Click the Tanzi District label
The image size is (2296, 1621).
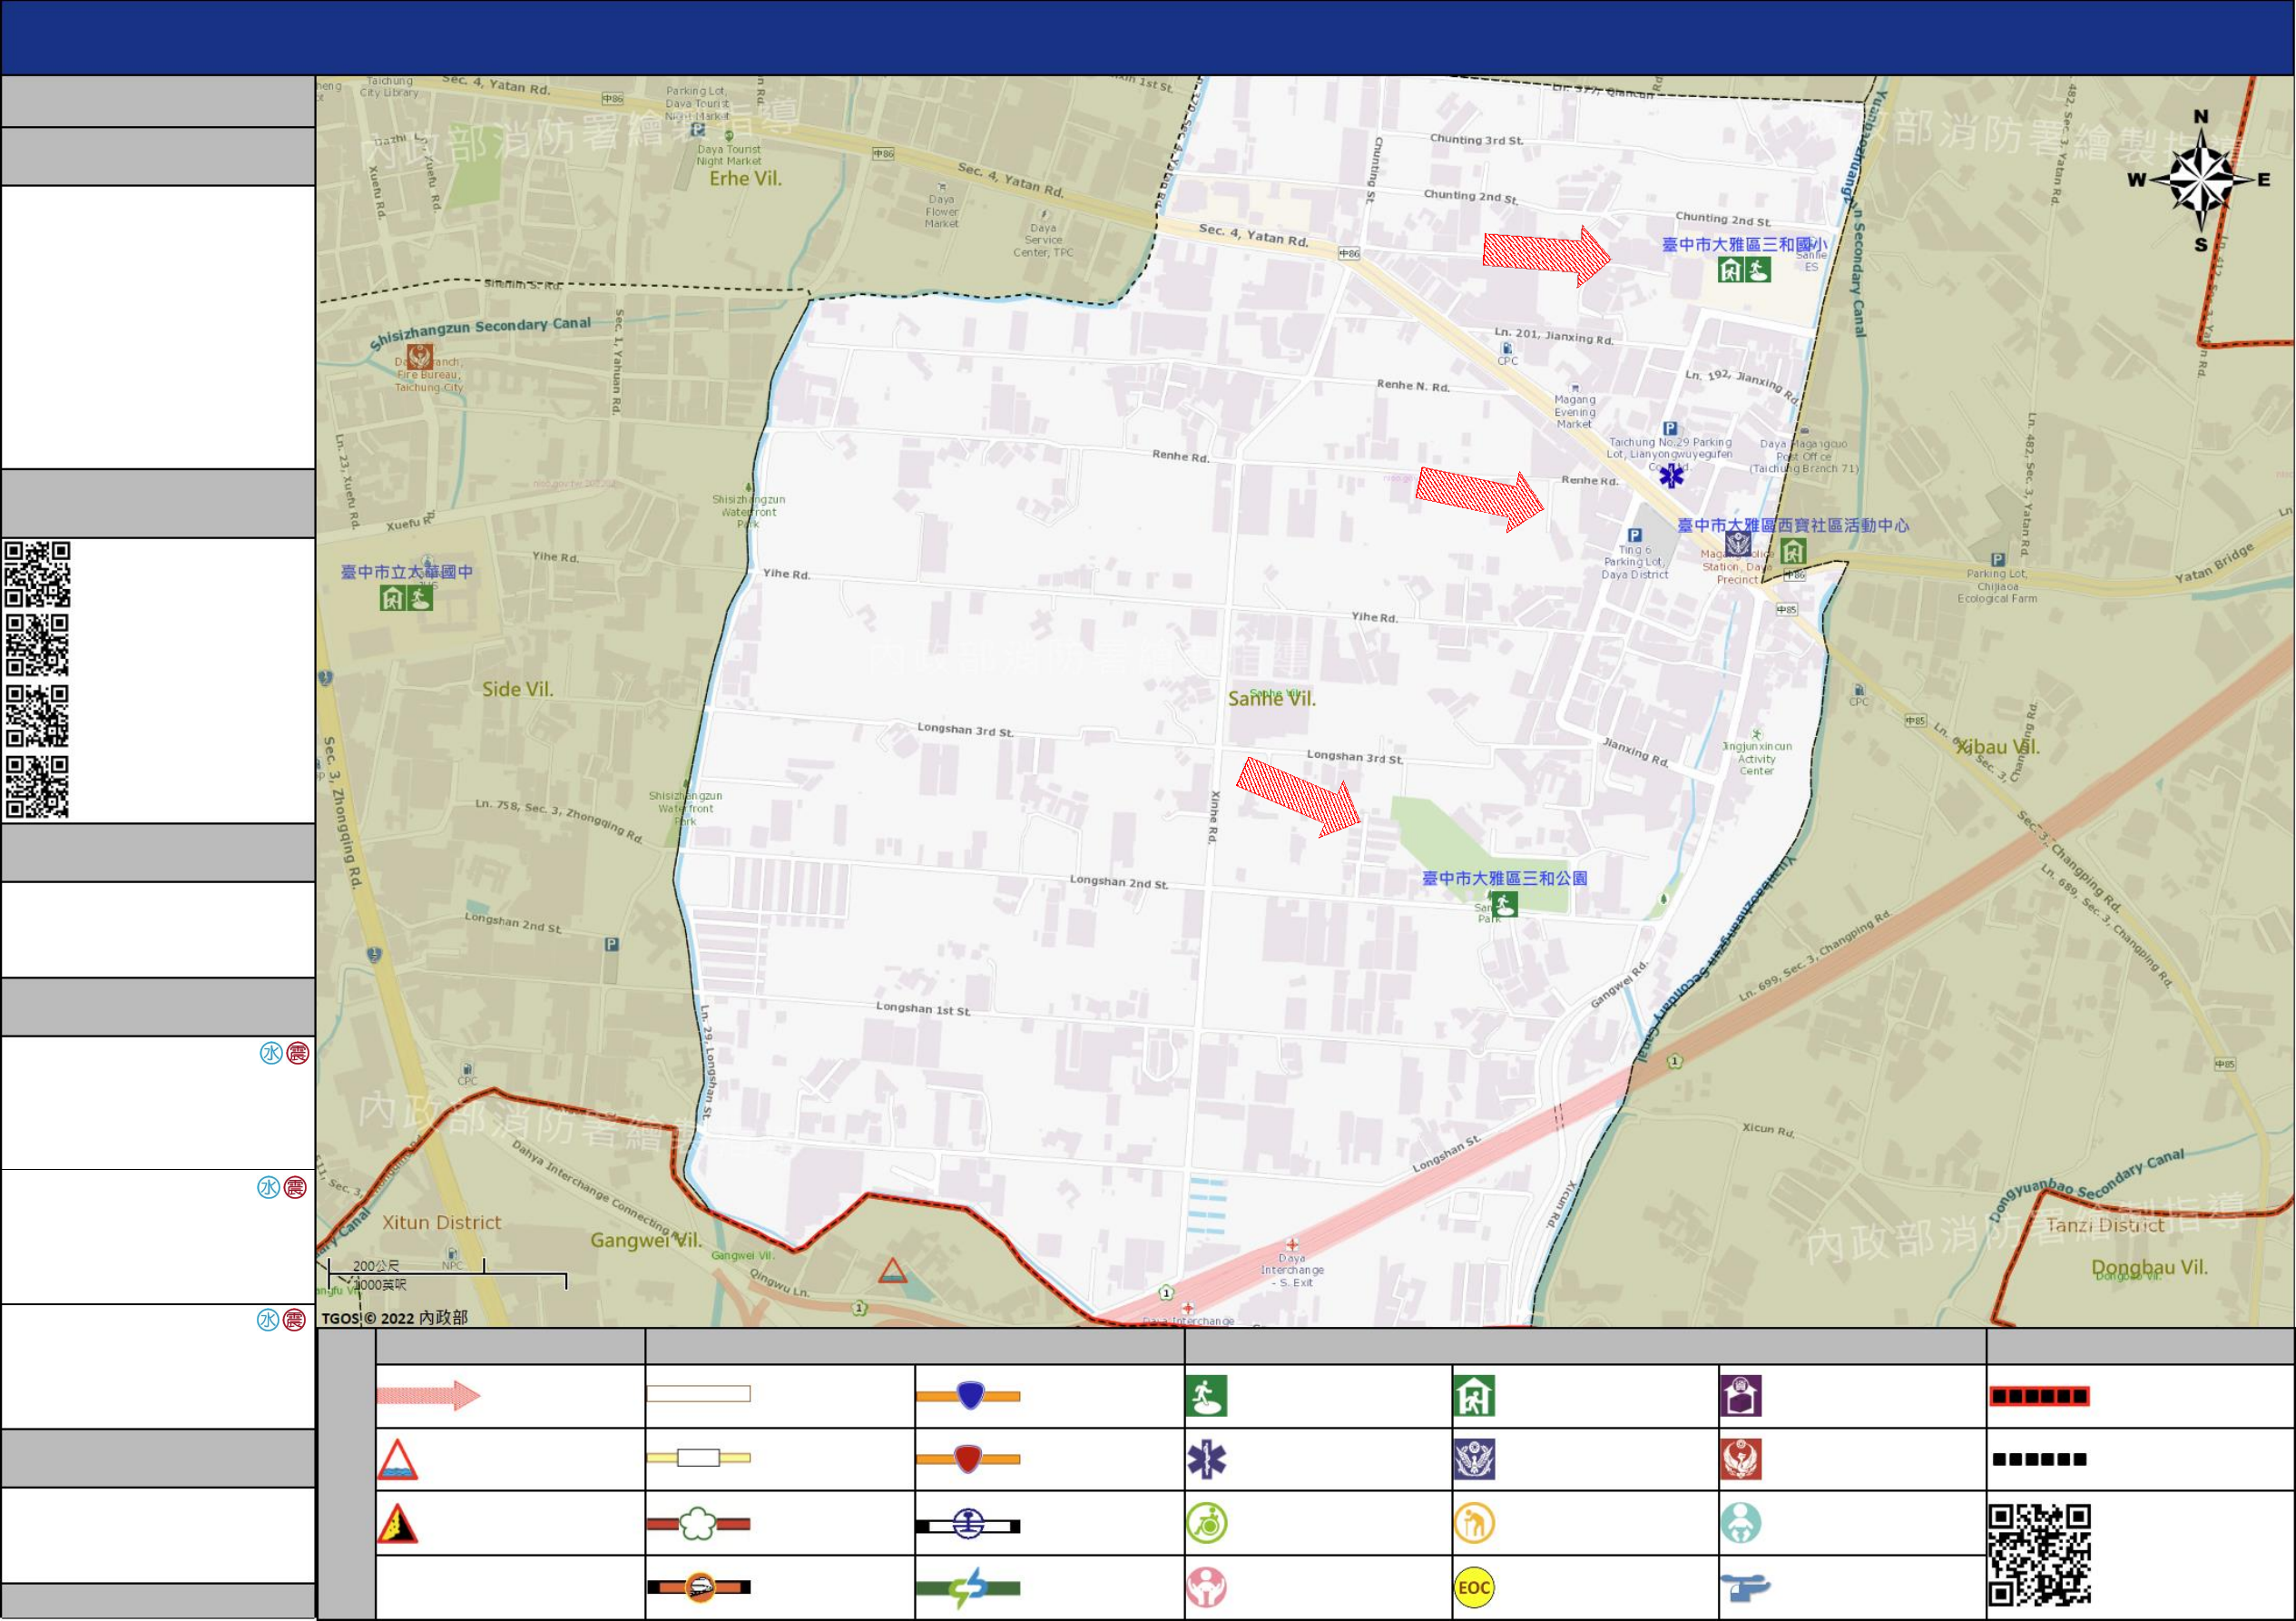pos(2105,1225)
